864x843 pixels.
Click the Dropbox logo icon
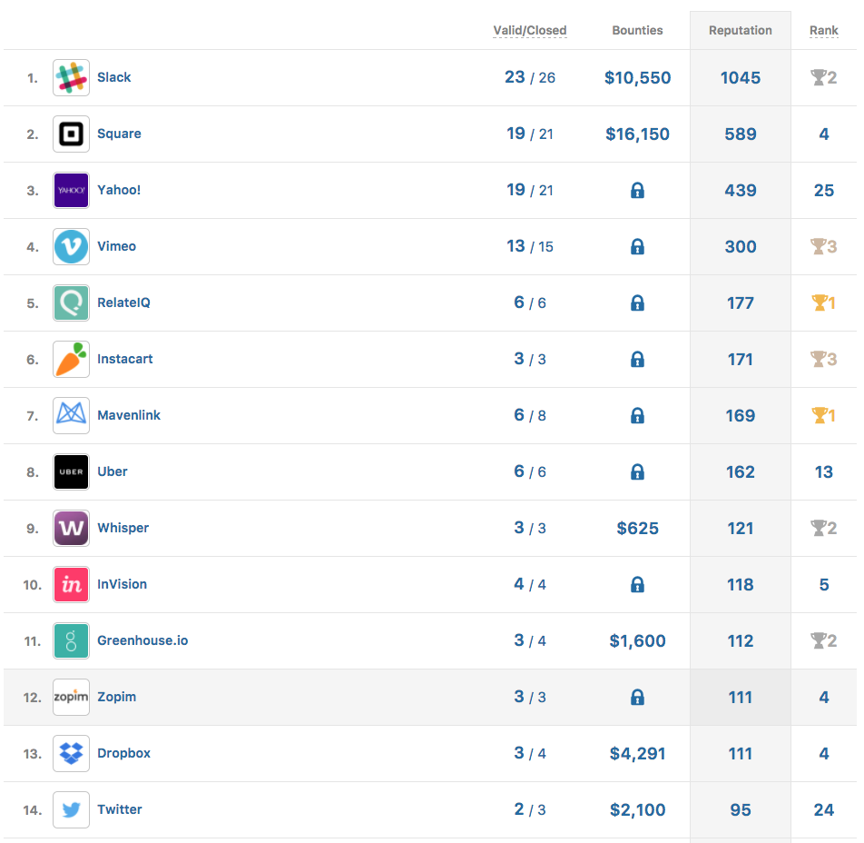pyautogui.click(x=71, y=754)
